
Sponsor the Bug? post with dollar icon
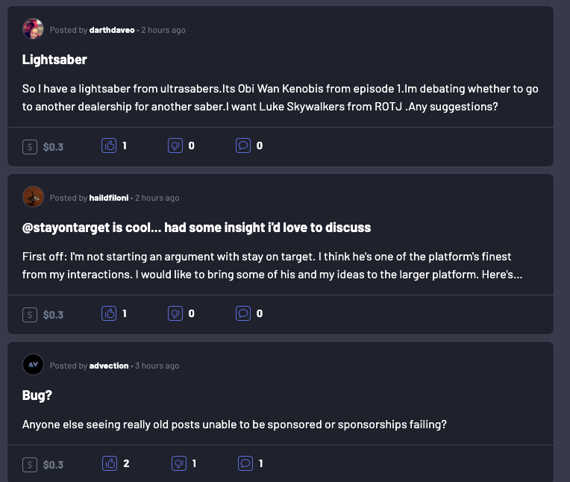(x=30, y=465)
